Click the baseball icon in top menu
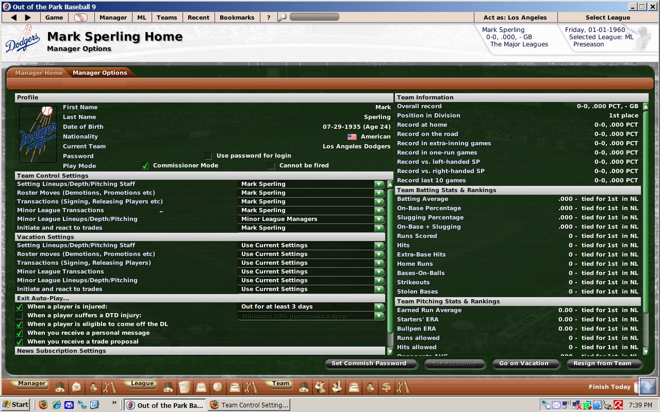The image size is (660, 412). click(81, 18)
